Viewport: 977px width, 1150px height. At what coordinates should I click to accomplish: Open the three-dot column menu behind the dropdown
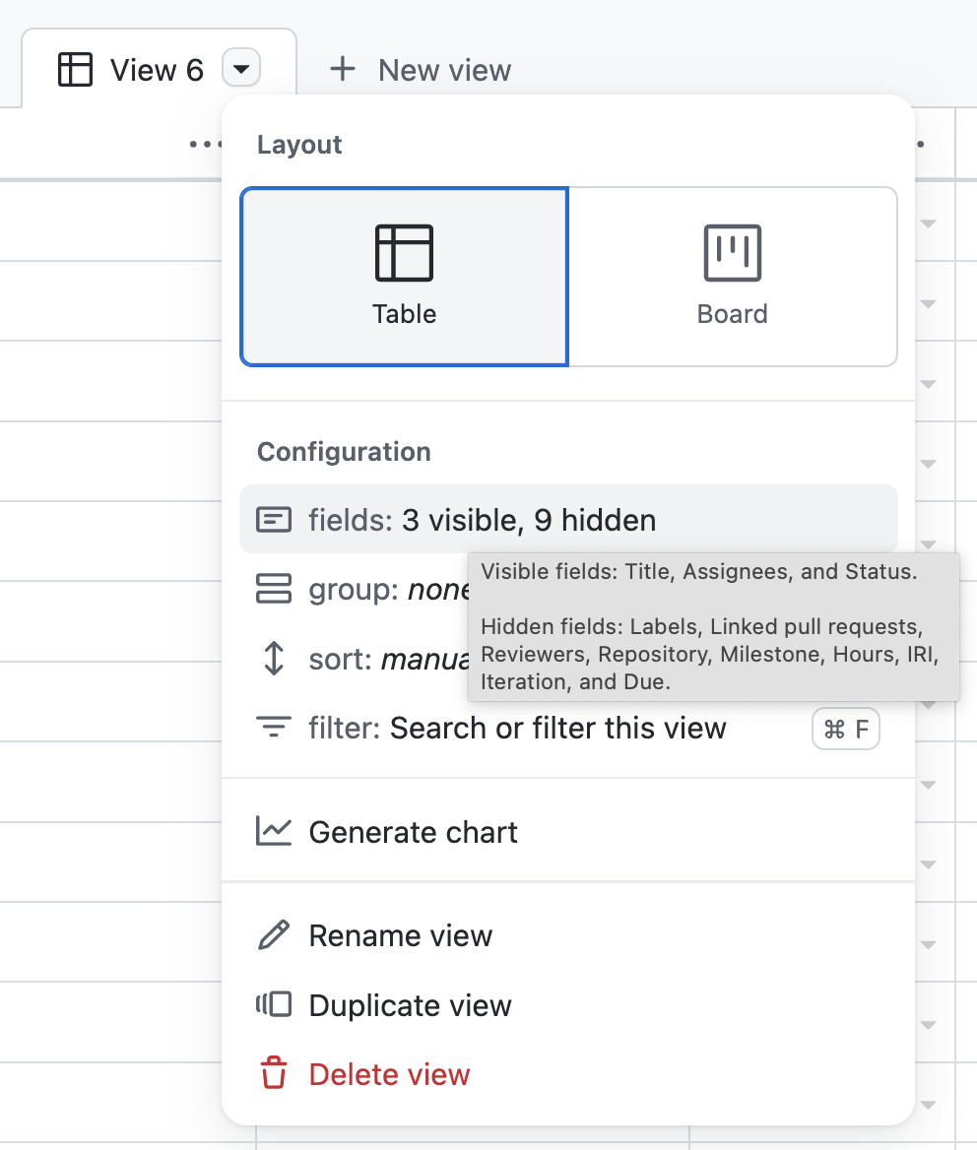(x=206, y=144)
